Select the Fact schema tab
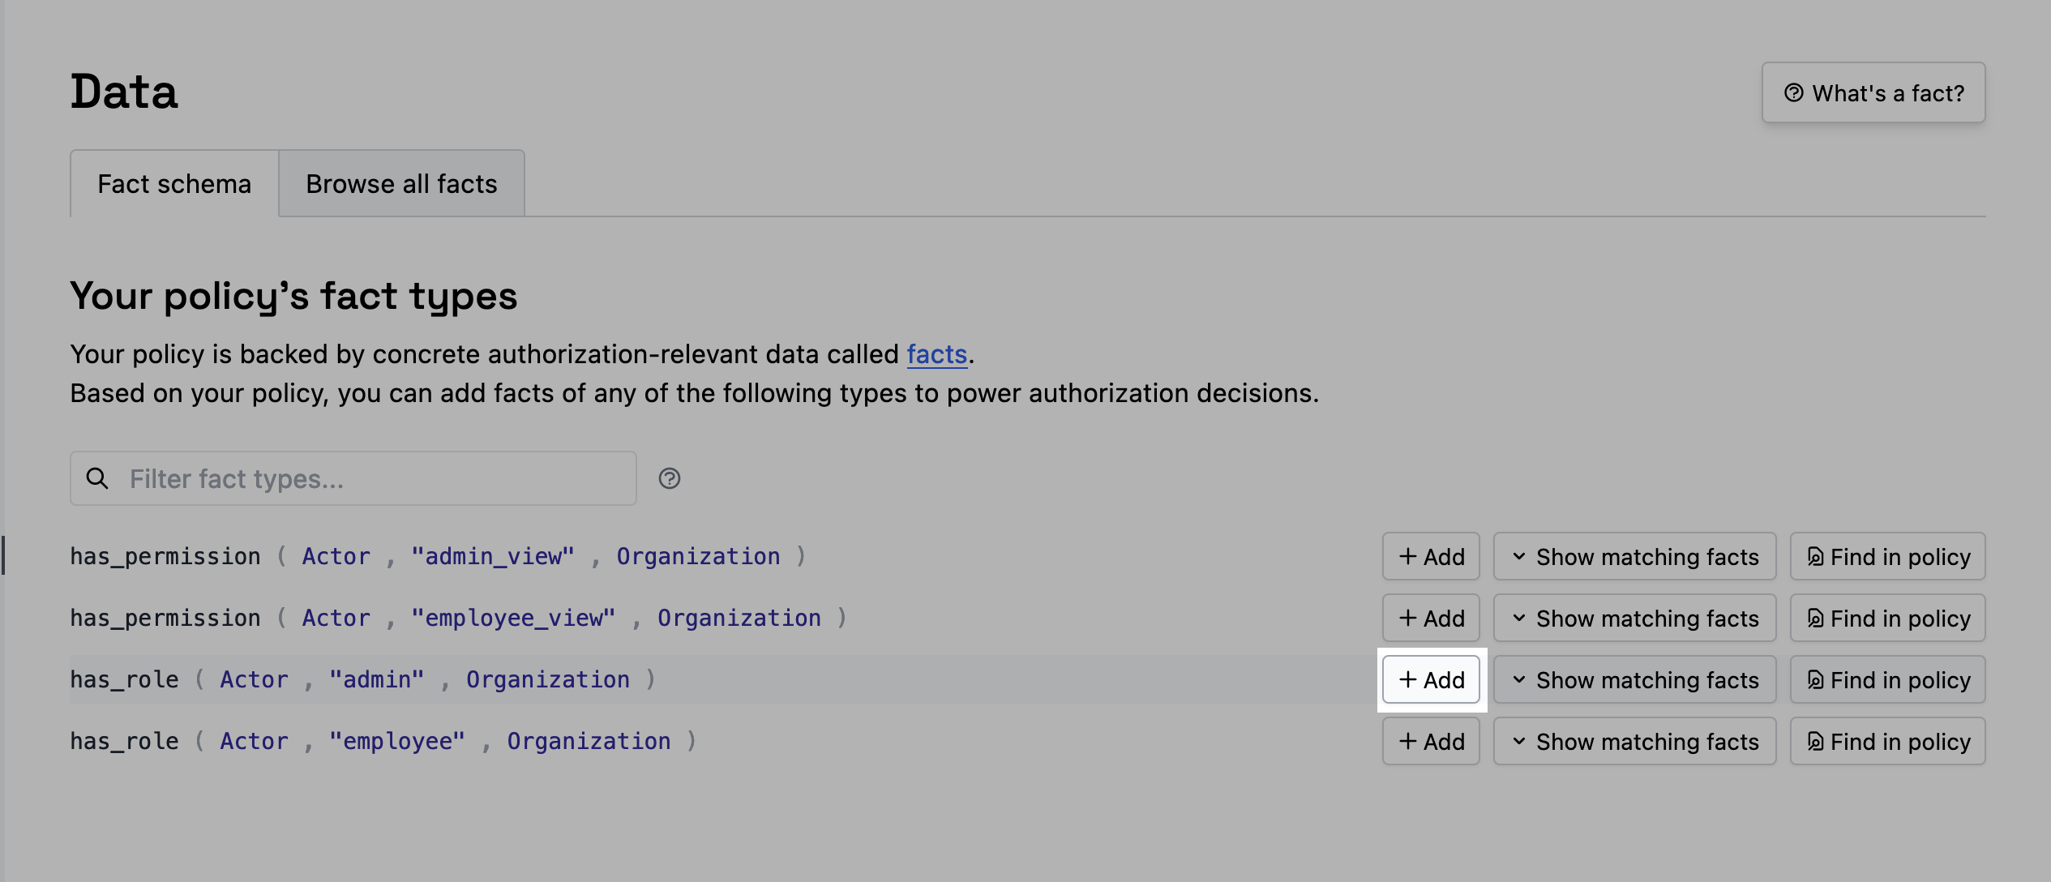Image resolution: width=2051 pixels, height=882 pixels. [174, 184]
